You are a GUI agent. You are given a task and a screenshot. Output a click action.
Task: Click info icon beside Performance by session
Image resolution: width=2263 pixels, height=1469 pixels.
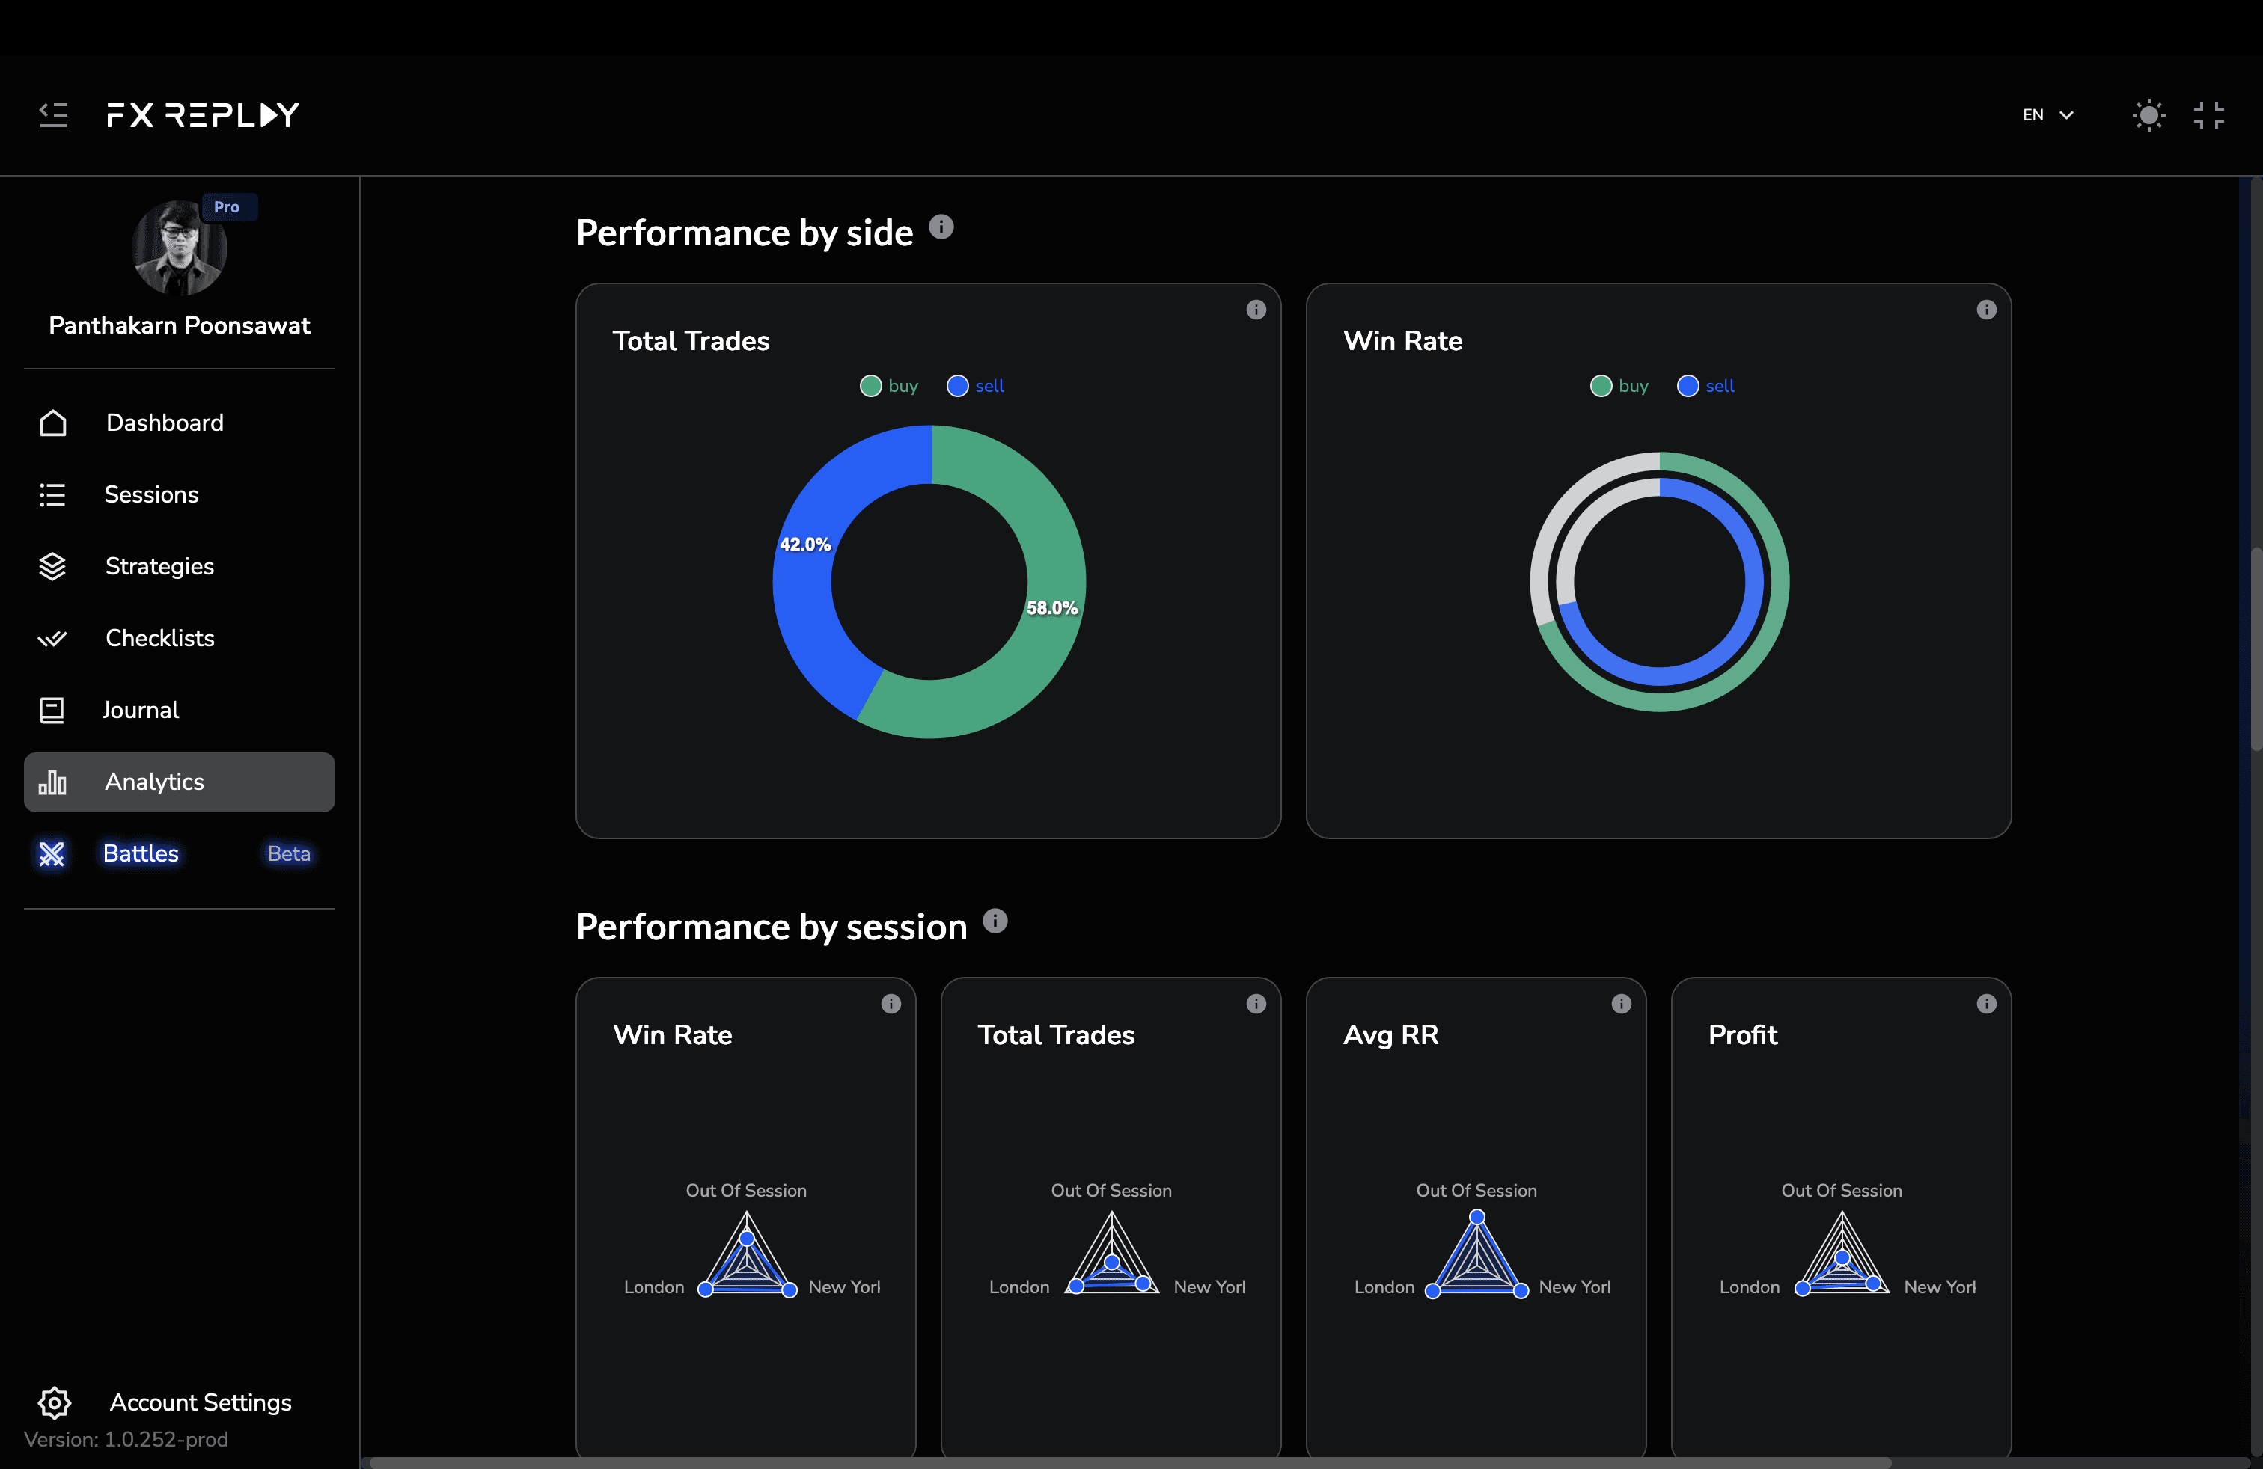point(995,921)
